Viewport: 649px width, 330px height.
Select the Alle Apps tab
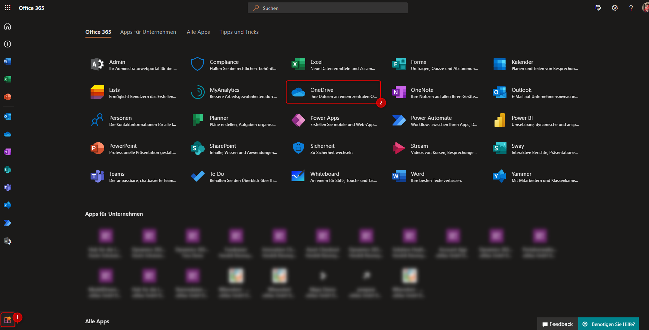[198, 32]
